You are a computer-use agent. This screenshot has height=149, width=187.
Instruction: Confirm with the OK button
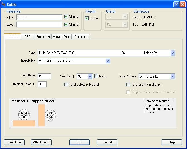click(79, 142)
